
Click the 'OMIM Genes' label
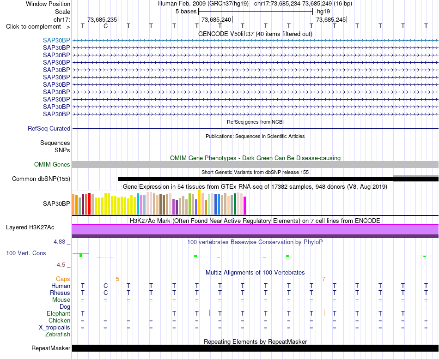pyautogui.click(x=52, y=164)
